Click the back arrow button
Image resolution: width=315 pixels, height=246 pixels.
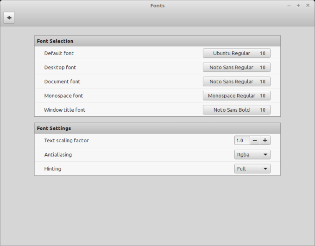9,18
